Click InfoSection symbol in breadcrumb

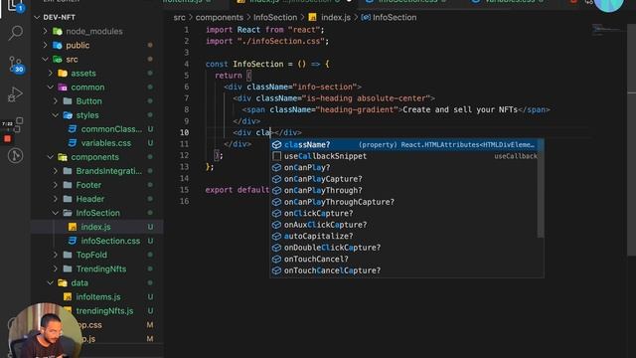point(389,18)
